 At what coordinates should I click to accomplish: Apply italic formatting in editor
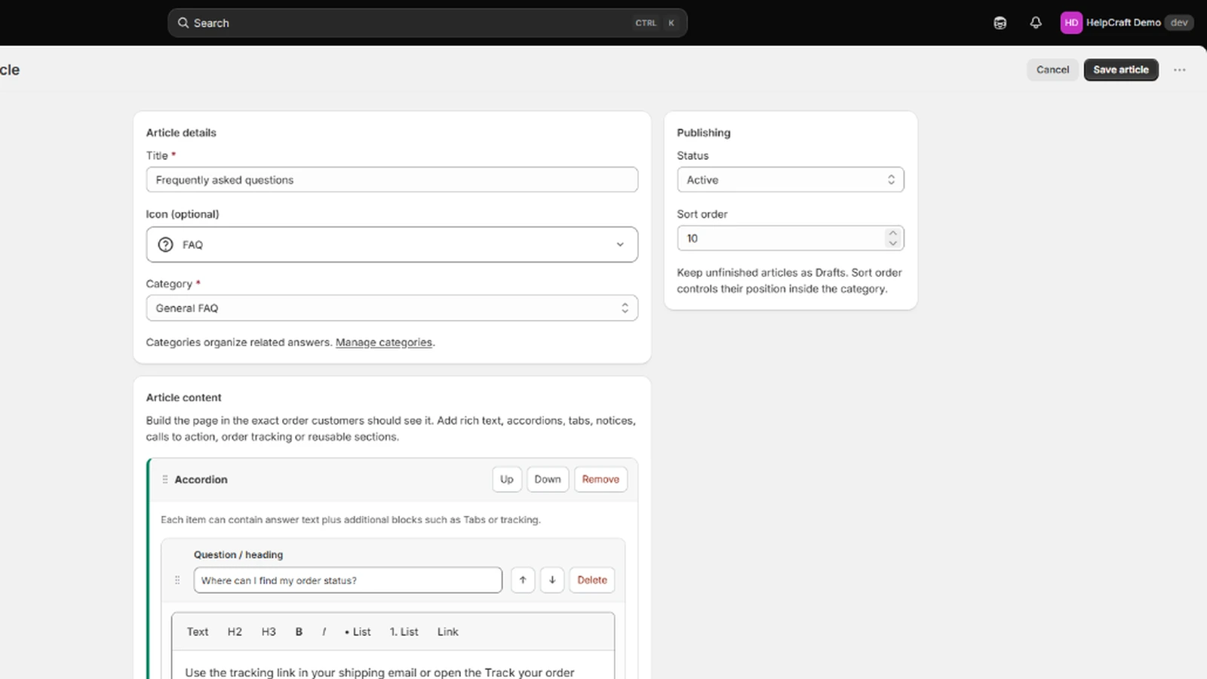tap(324, 632)
